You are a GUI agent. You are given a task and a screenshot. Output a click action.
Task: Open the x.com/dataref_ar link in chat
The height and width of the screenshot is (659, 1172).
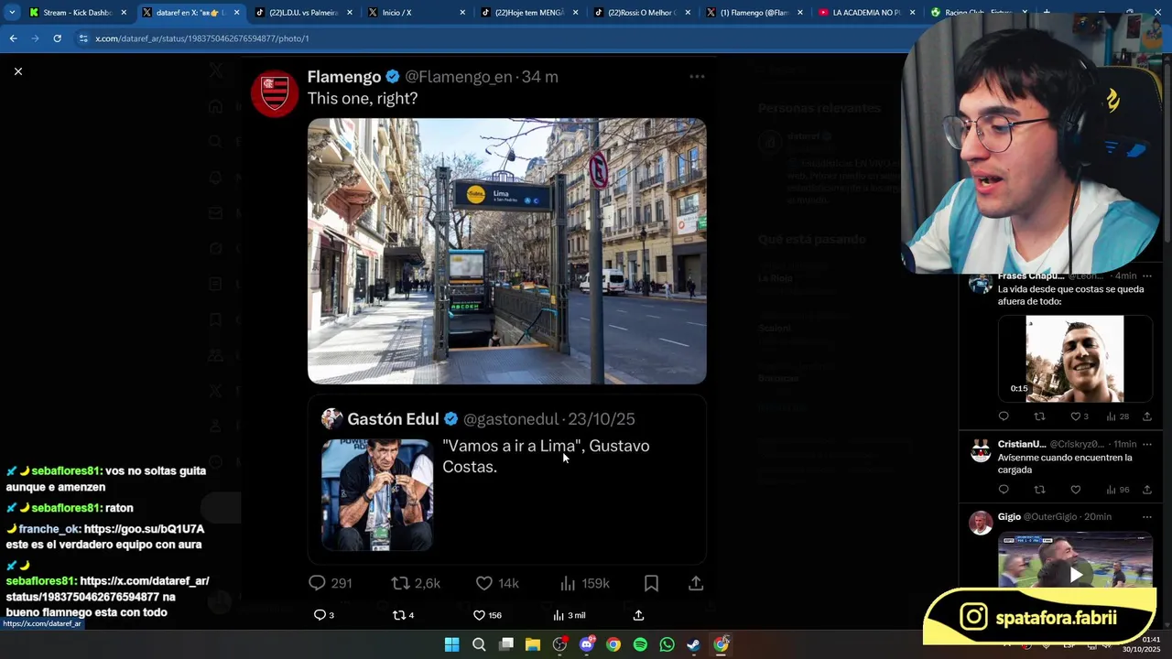coord(107,589)
